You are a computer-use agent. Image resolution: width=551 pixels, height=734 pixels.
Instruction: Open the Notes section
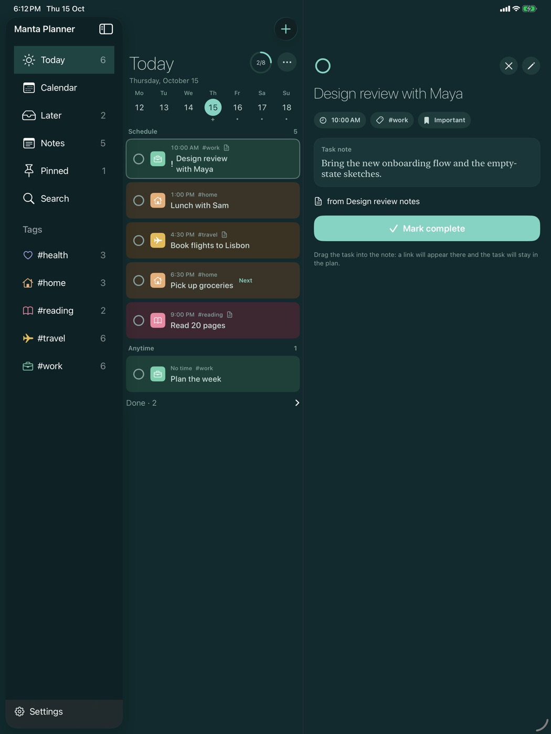click(64, 143)
